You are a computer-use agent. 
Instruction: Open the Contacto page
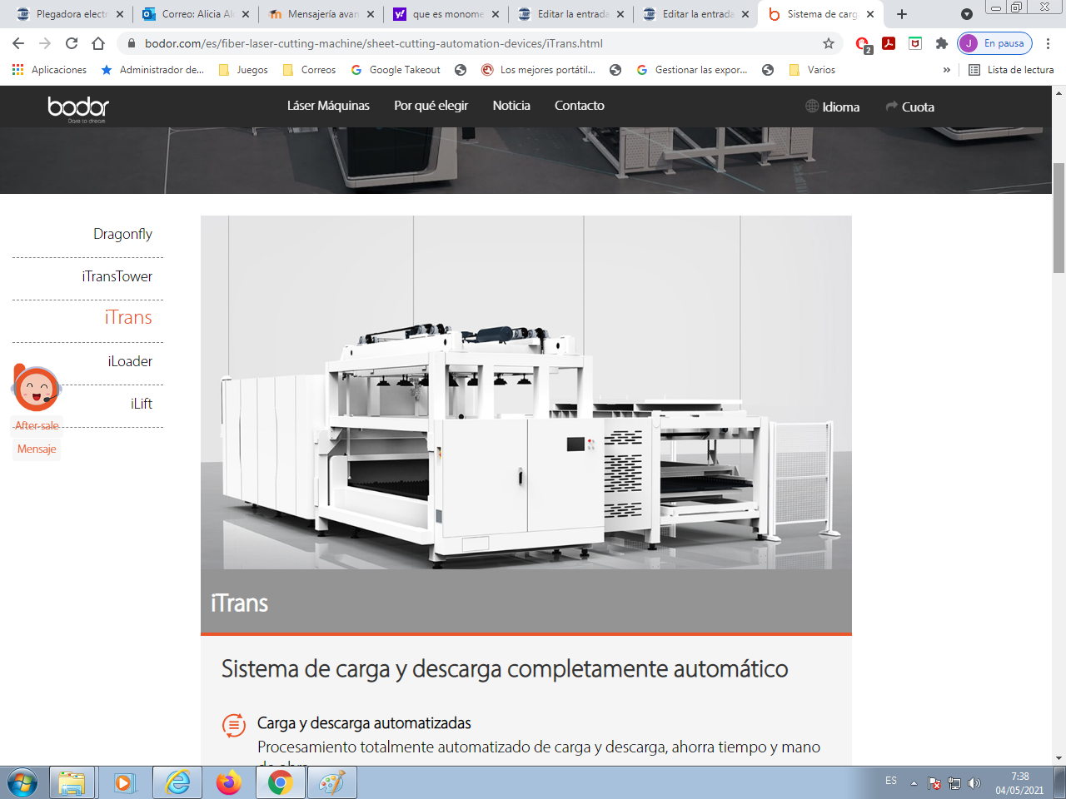click(x=580, y=106)
